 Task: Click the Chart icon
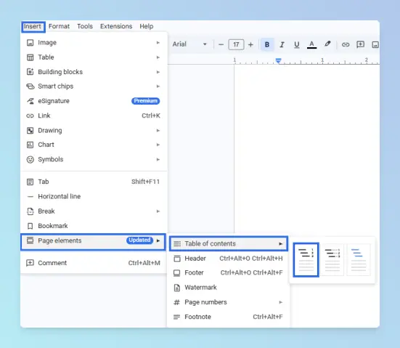click(x=30, y=145)
